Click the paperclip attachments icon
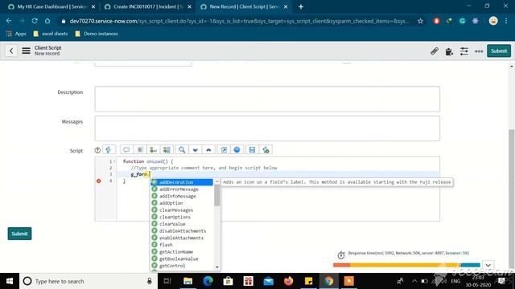 (435, 51)
